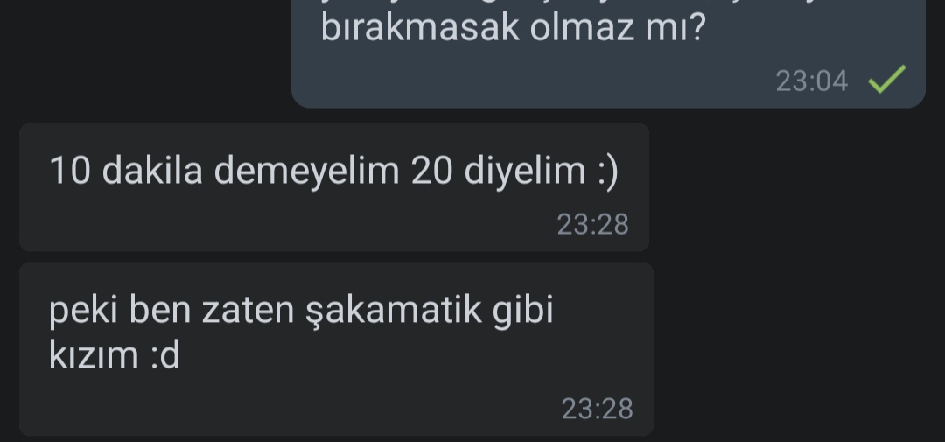Click the word "diyelim" before the smiley
945x442 pixels.
(525, 172)
